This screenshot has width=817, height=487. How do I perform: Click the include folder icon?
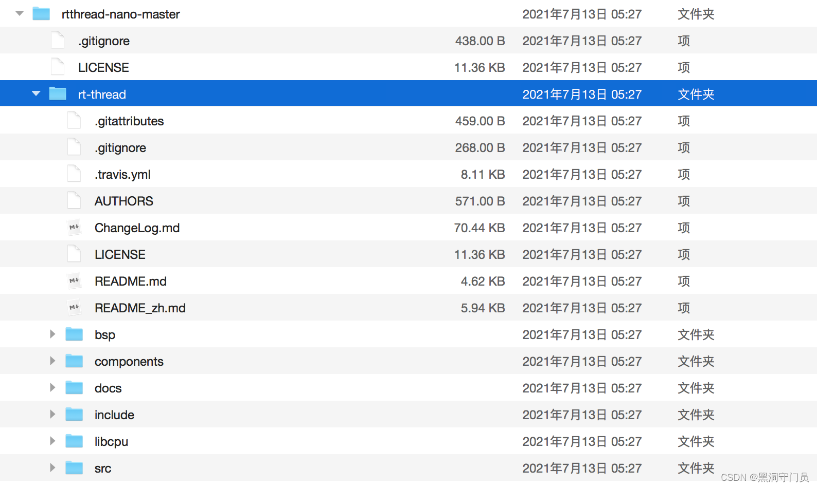pyautogui.click(x=74, y=414)
